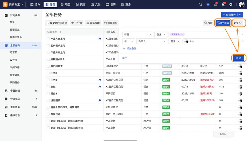This screenshot has height=141, width=247.
Task: Open the settings gear icon
Action: (231, 5)
